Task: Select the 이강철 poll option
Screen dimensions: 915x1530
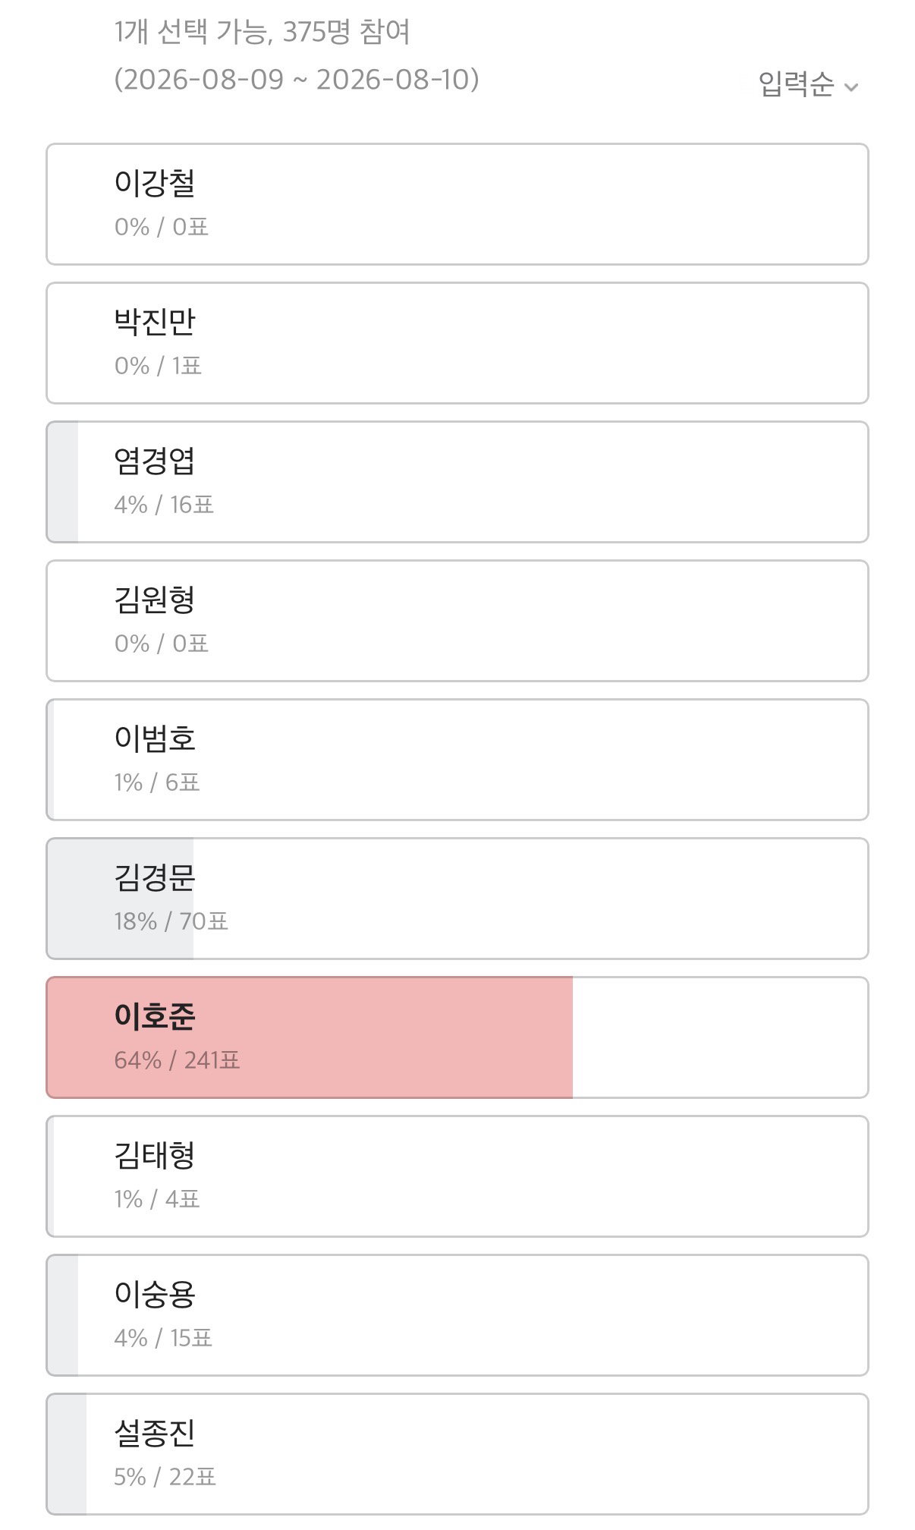Action: (x=457, y=204)
